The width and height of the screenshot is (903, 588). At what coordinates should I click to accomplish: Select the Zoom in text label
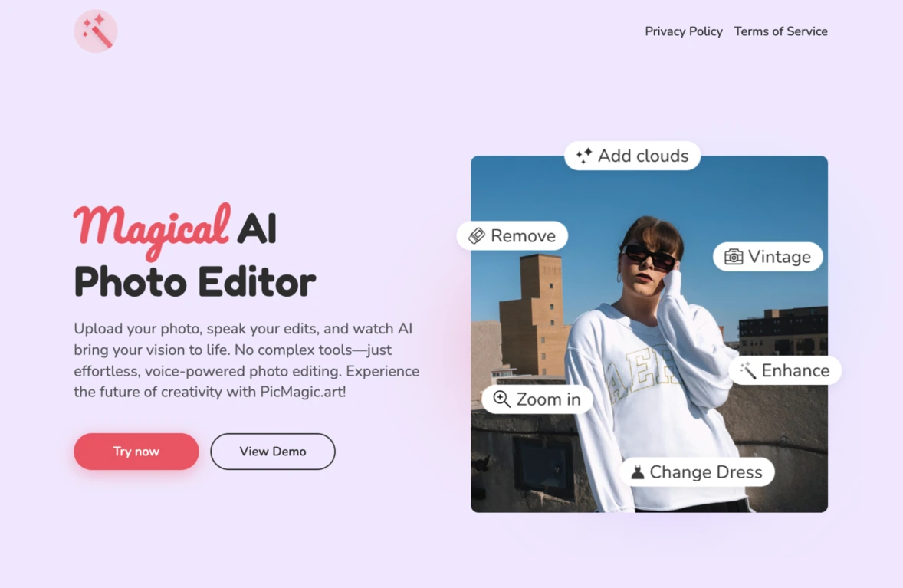point(548,399)
